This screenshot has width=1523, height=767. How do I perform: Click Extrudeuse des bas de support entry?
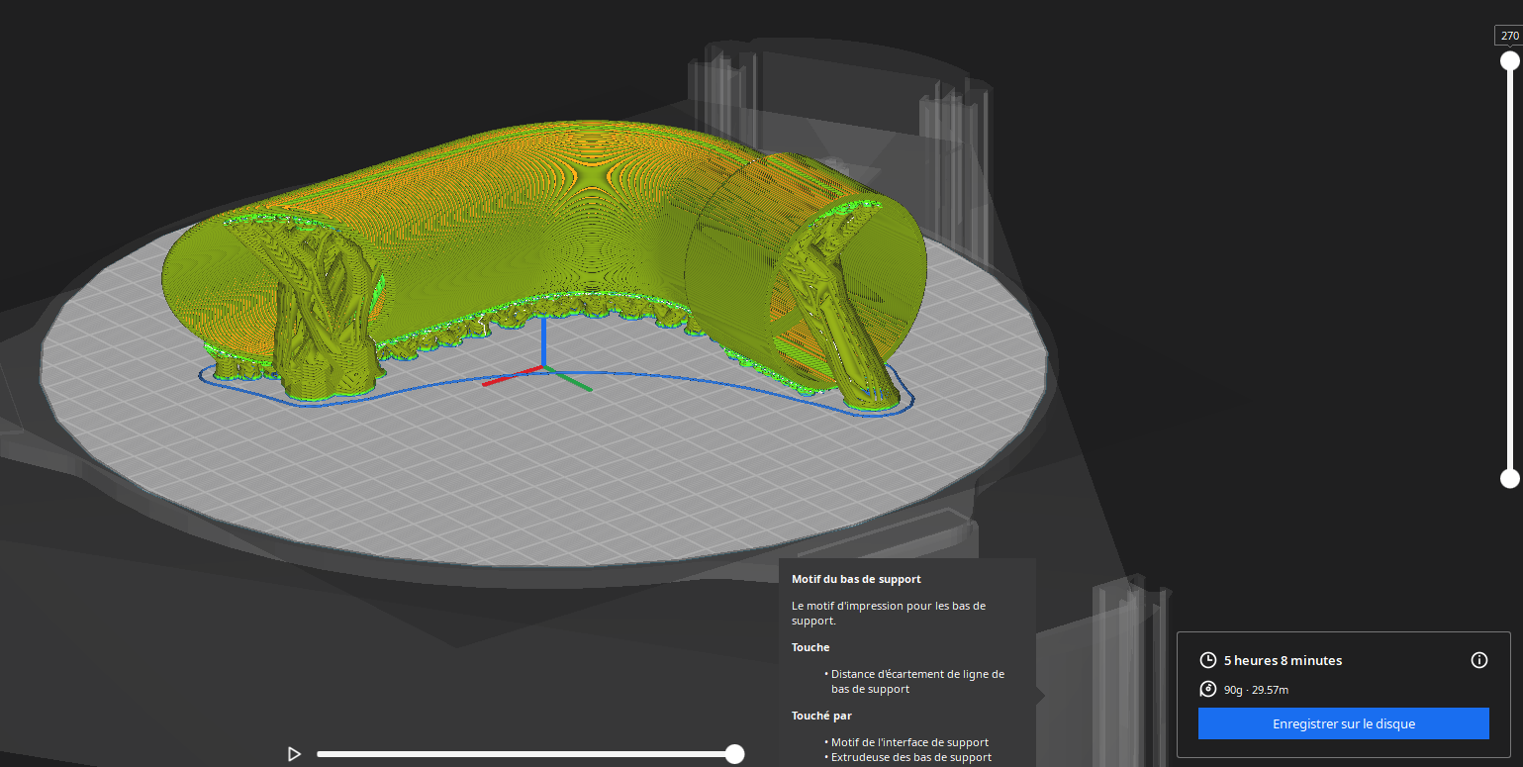pyautogui.click(x=910, y=757)
